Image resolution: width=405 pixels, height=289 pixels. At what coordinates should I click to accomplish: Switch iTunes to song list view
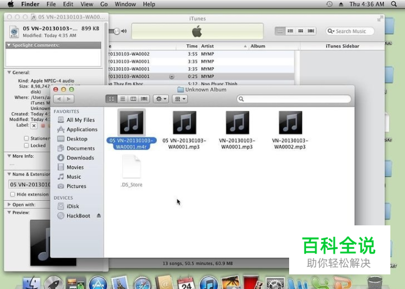click(x=280, y=31)
